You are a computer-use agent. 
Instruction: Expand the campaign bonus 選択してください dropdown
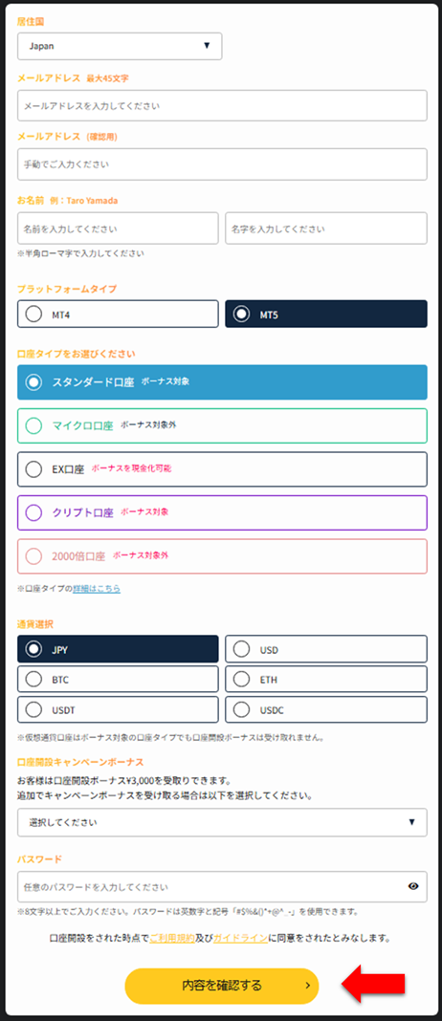[x=222, y=822]
